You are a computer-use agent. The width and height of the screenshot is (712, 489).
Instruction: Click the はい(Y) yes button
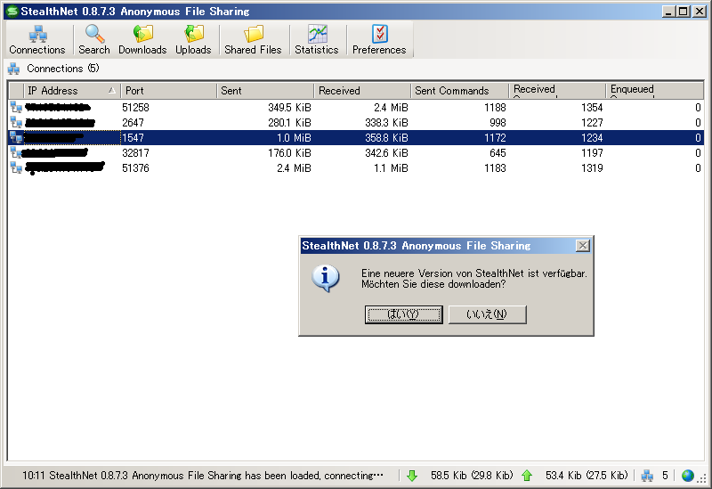coord(404,314)
